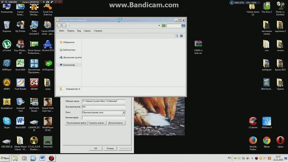Launch Mozilla Firefox desktop icon

tap(253, 144)
